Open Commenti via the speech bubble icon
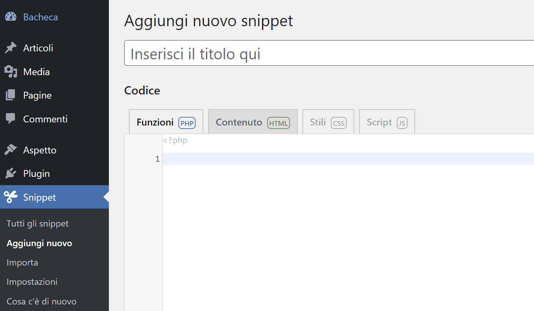The height and width of the screenshot is (311, 534). click(x=11, y=119)
